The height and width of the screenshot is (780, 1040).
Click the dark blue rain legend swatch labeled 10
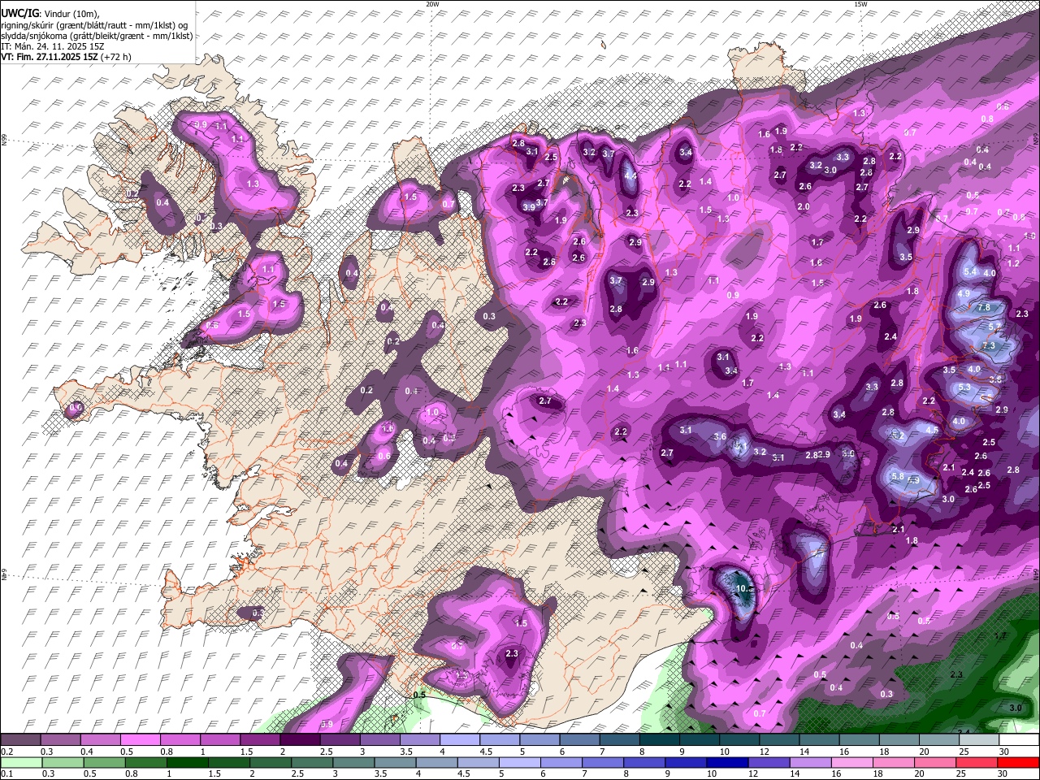tap(726, 762)
